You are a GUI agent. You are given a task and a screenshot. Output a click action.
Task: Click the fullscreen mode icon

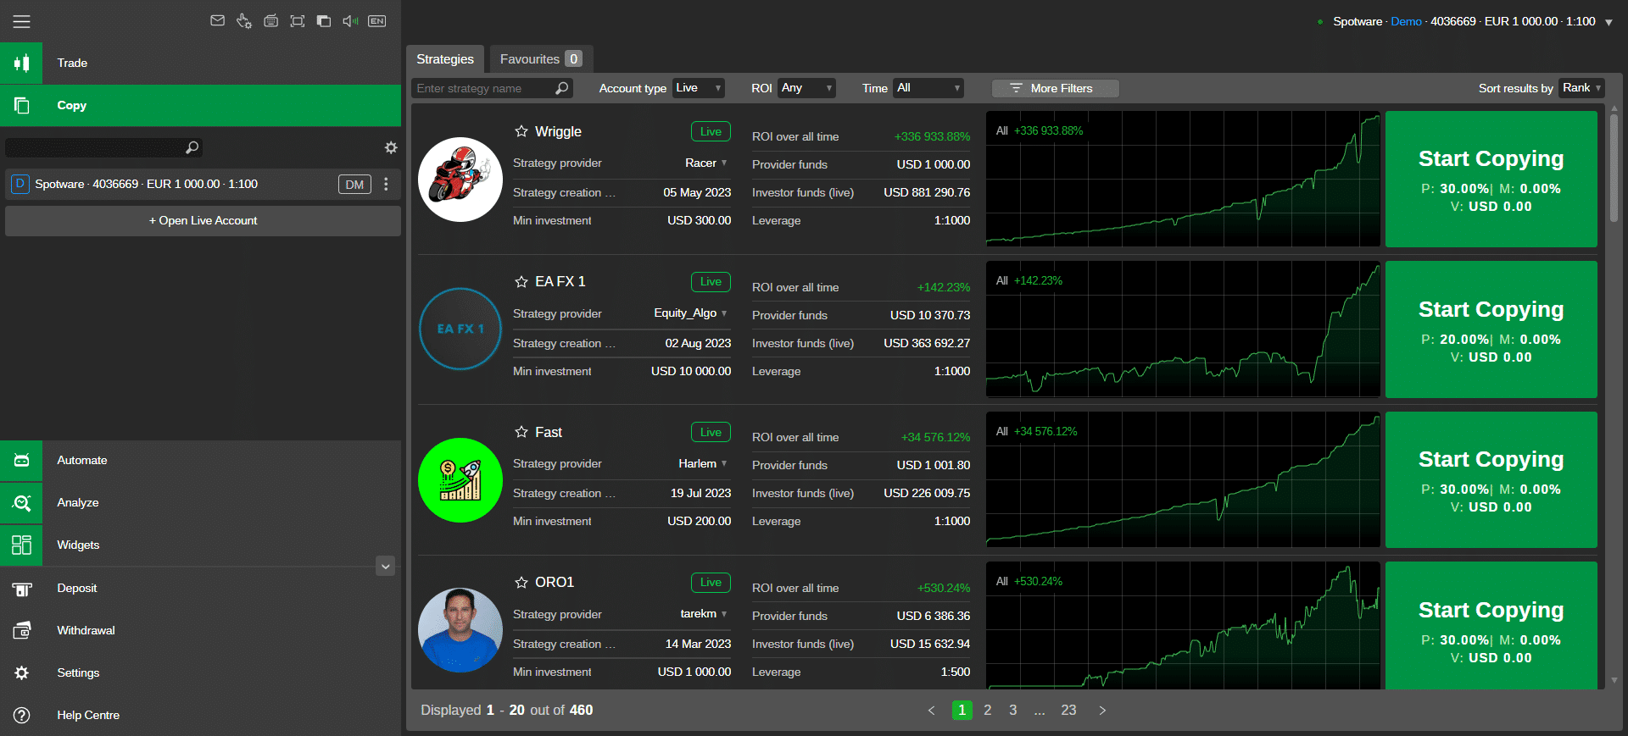pos(297,21)
